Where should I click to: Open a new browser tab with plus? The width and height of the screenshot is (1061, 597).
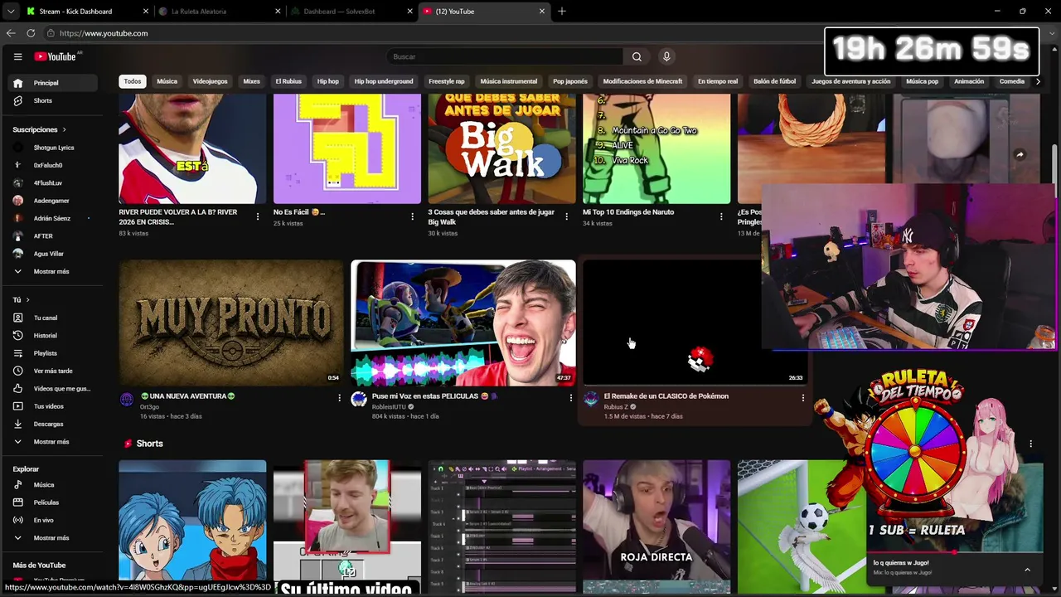[x=562, y=12]
